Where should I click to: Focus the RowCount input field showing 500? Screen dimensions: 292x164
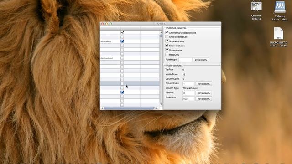point(188,99)
